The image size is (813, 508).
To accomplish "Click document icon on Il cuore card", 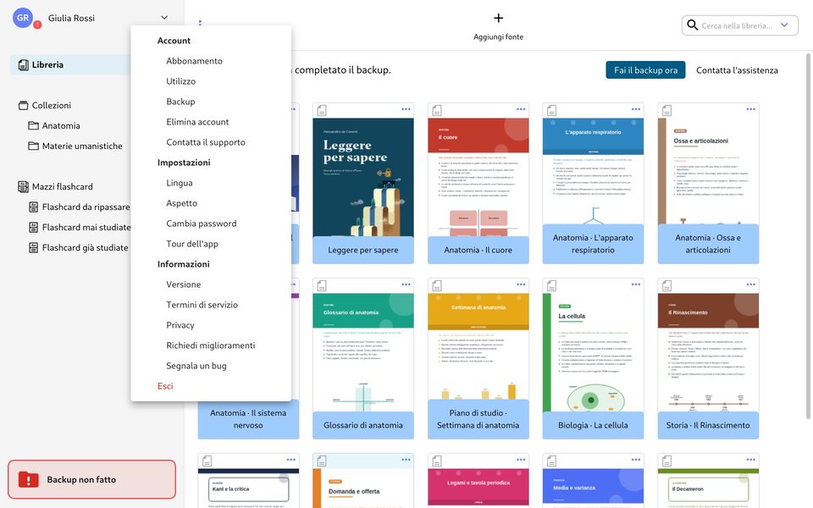I will 437,110.
